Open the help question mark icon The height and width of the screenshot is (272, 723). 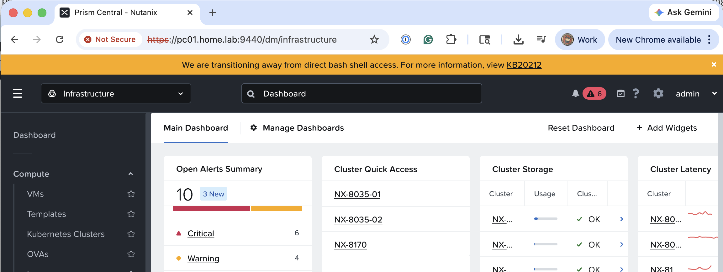[x=636, y=93]
